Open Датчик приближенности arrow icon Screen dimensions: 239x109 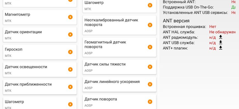[x=70, y=87]
